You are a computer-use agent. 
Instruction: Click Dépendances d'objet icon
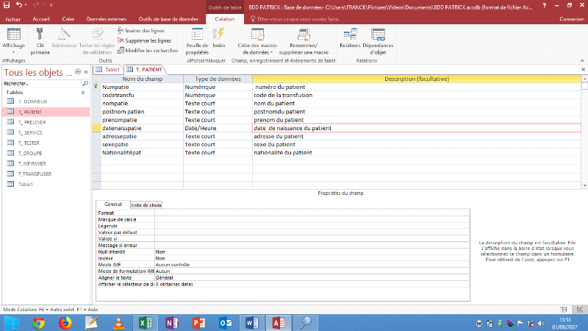[378, 35]
